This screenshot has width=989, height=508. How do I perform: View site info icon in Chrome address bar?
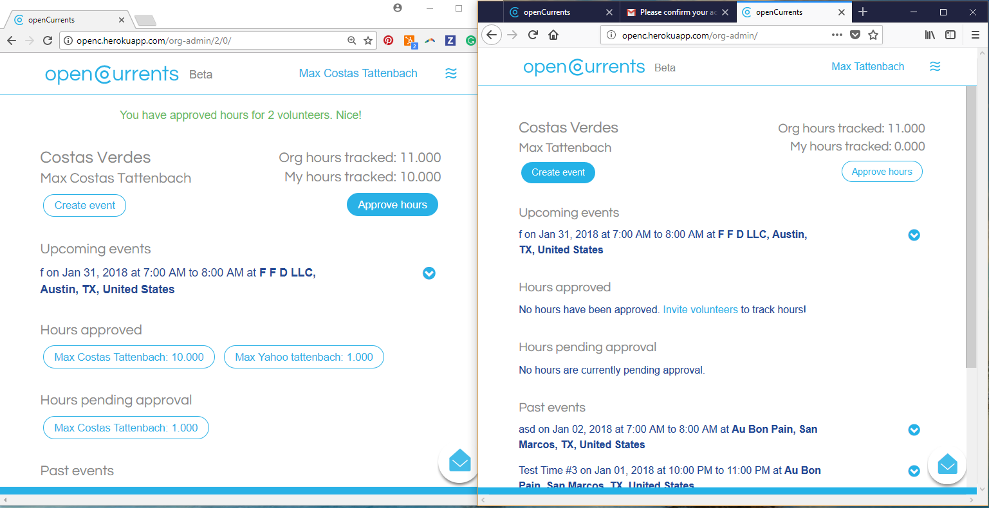point(68,41)
